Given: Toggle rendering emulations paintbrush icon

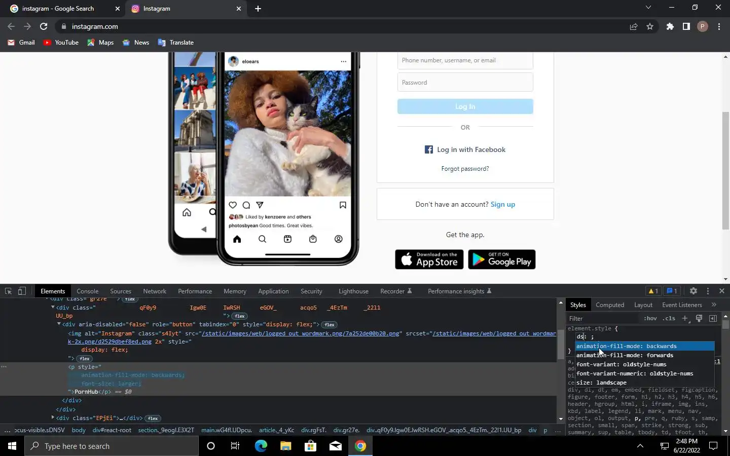Looking at the screenshot, I should pos(699,318).
